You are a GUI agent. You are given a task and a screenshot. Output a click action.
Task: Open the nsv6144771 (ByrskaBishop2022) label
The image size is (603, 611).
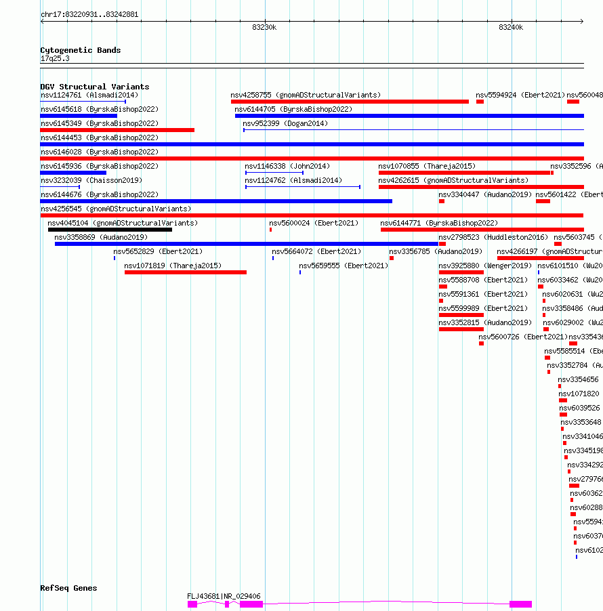tap(439, 223)
